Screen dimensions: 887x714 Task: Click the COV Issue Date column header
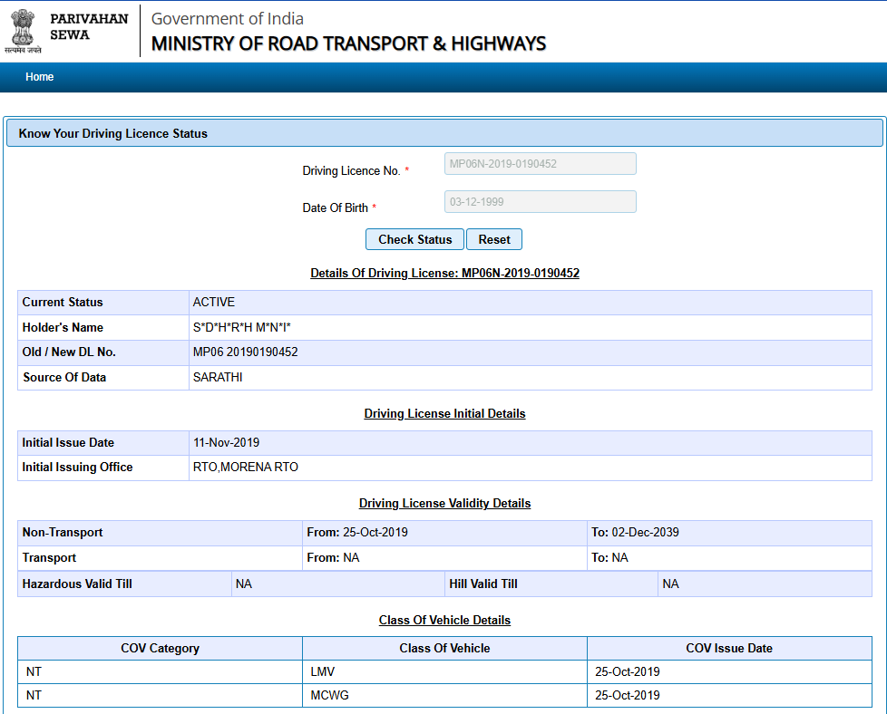click(728, 648)
